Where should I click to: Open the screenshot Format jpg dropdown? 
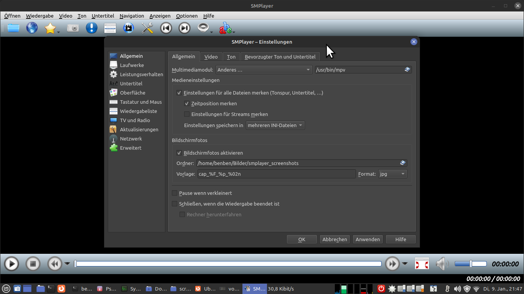(392, 174)
